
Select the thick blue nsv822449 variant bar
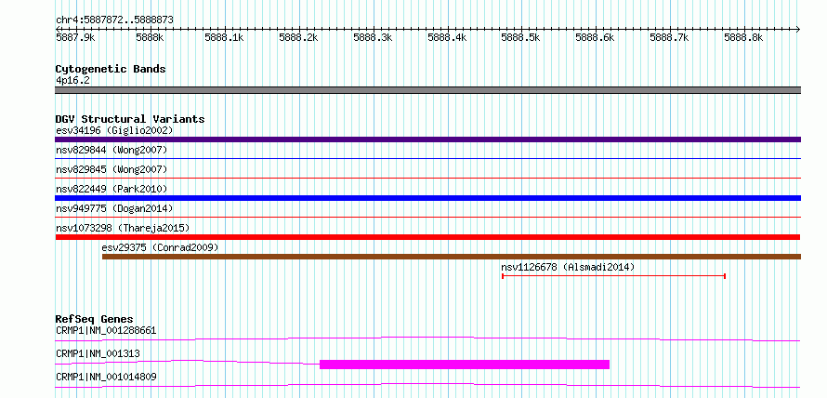427,198
